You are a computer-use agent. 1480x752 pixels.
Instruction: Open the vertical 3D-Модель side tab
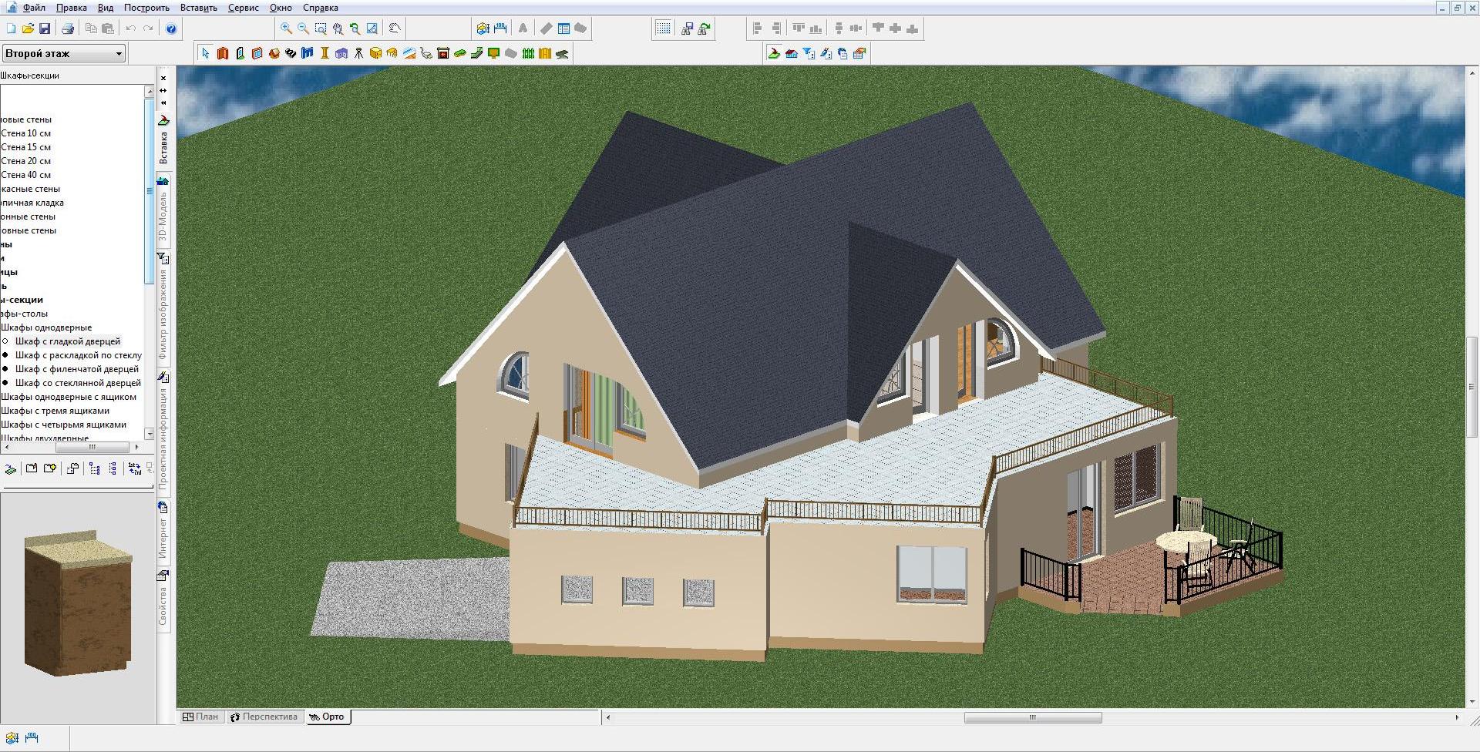coord(163,210)
